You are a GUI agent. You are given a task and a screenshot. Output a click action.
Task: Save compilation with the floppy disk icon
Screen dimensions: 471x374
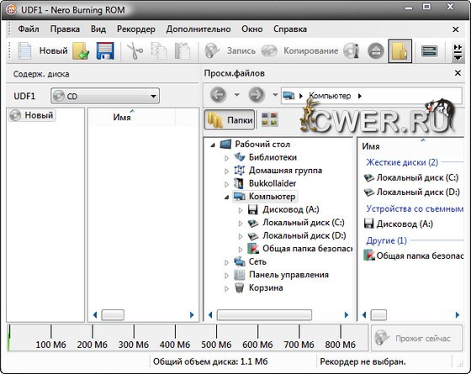[x=105, y=51]
